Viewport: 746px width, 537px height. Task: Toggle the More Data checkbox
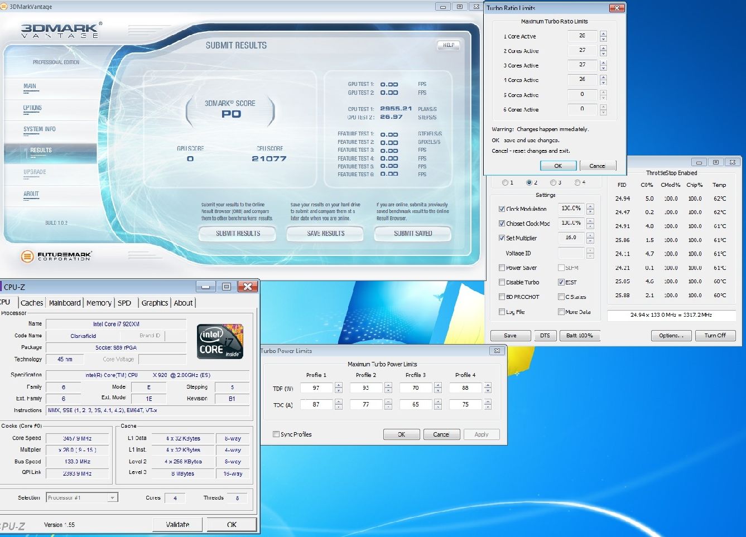tap(561, 312)
